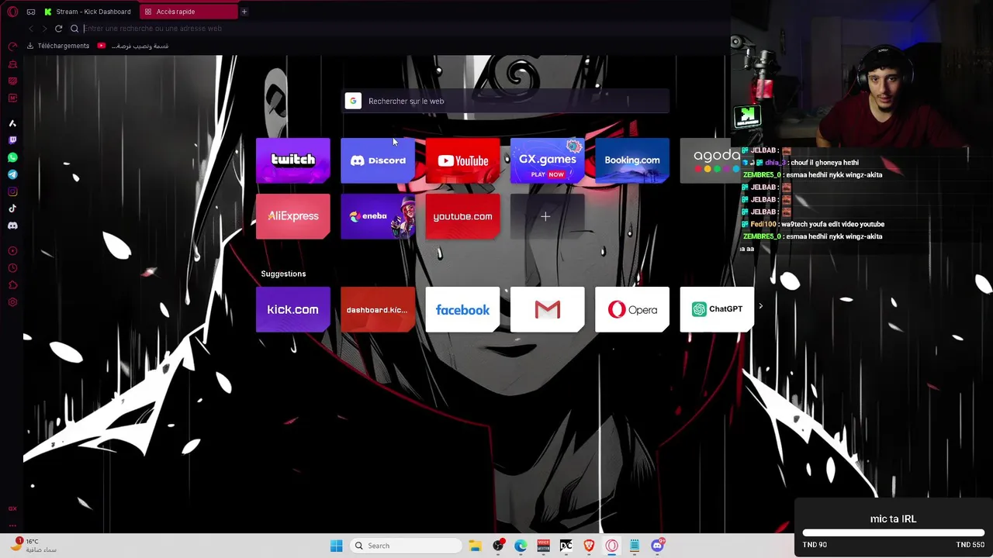Viewport: 993px width, 558px height.
Task: Open Twitch in the browser sidebar
Action: tap(12, 140)
